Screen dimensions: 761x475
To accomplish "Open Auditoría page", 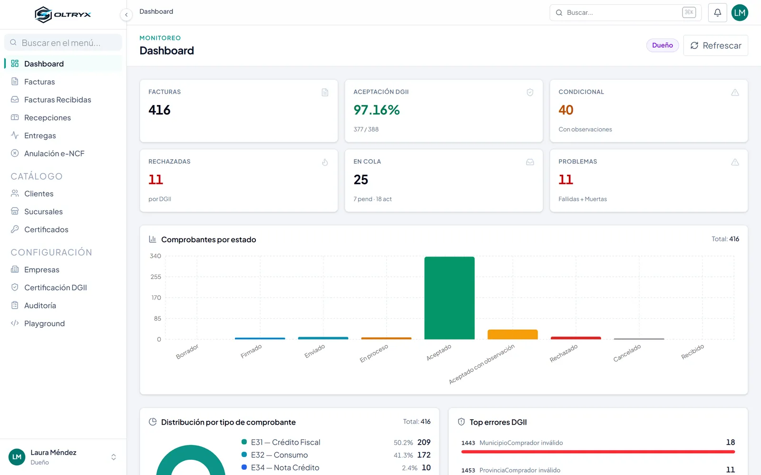I will point(63,306).
